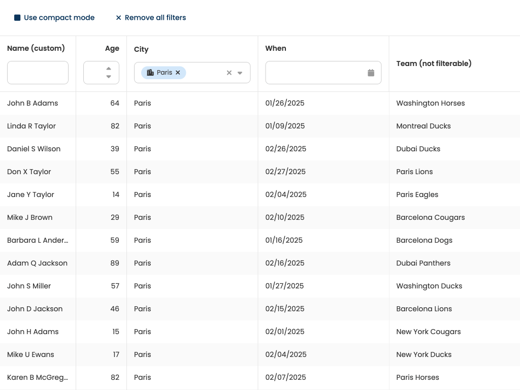
Task: Click the building icon in Paris tag
Action: (x=150, y=73)
